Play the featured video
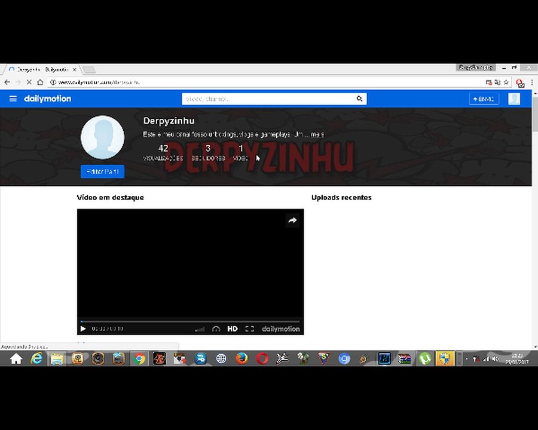The image size is (538, 430). [x=83, y=329]
